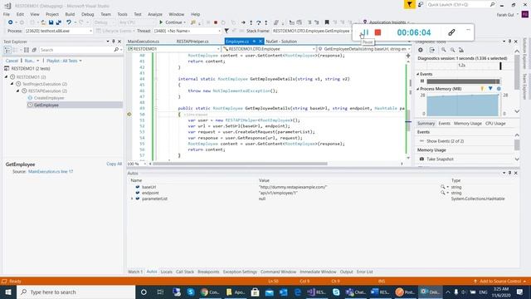
Task: Open the Diagnostic Tools settings gear
Action: [x=421, y=50]
